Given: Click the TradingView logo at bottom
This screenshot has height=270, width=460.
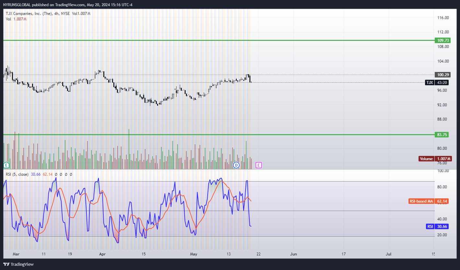Looking at the screenshot, I should [x=18, y=264].
